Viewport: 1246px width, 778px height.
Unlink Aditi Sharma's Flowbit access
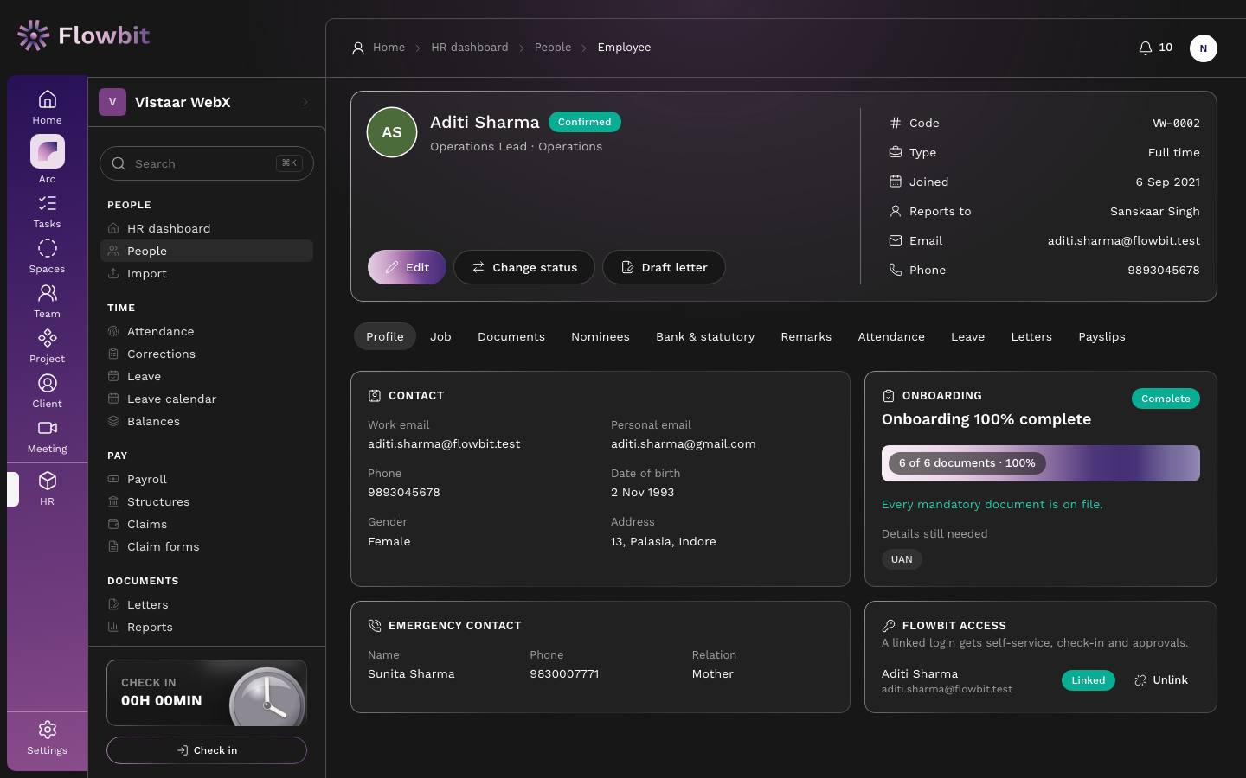click(x=1161, y=680)
